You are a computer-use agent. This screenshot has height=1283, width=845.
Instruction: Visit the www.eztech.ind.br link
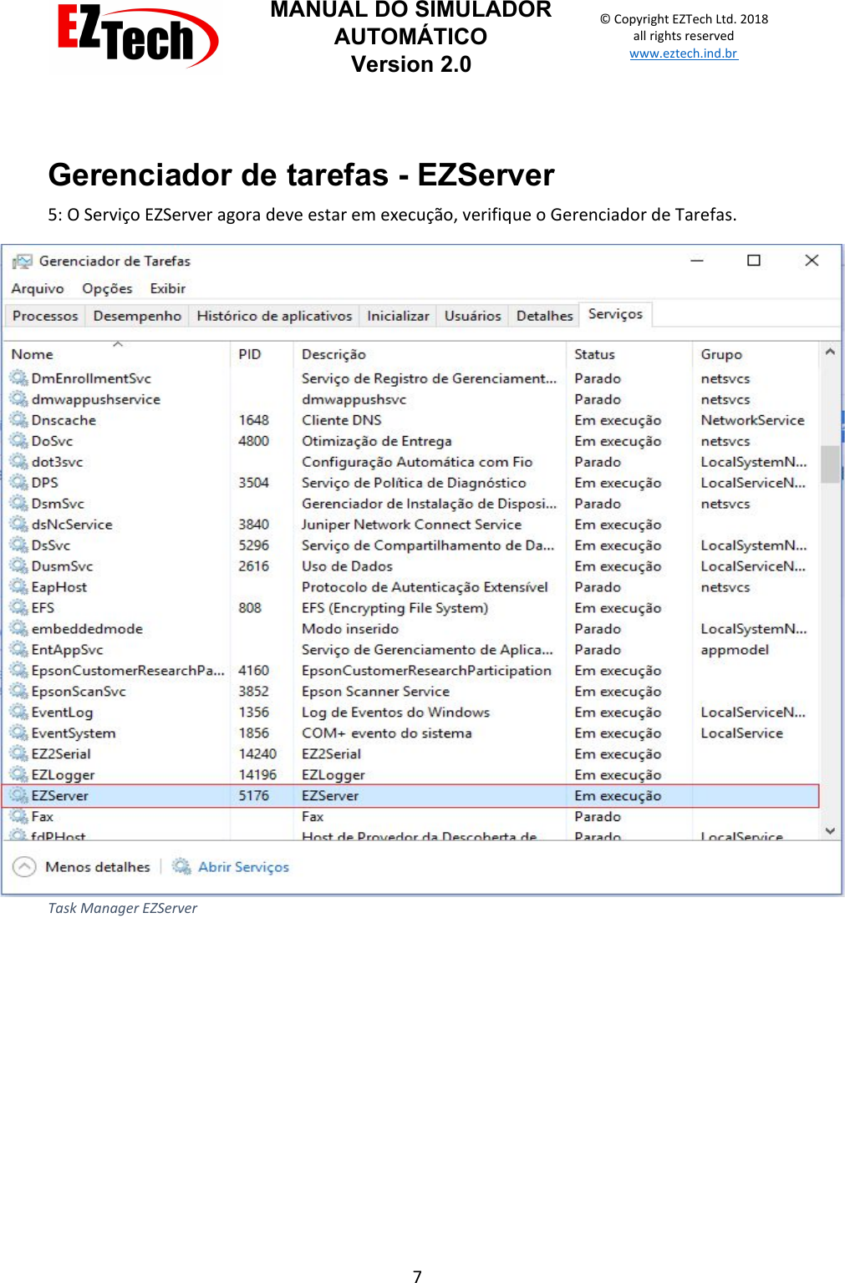pos(684,53)
